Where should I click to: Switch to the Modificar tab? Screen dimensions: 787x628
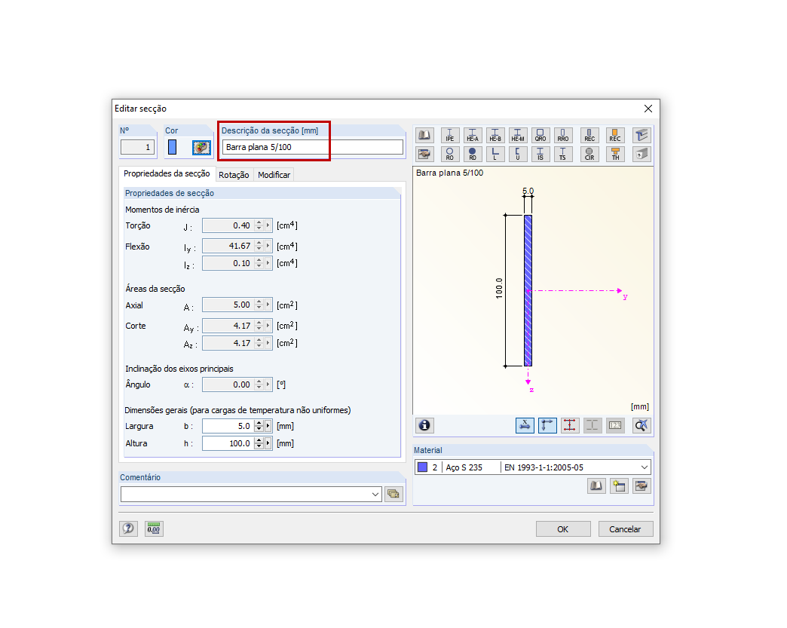coord(274,175)
